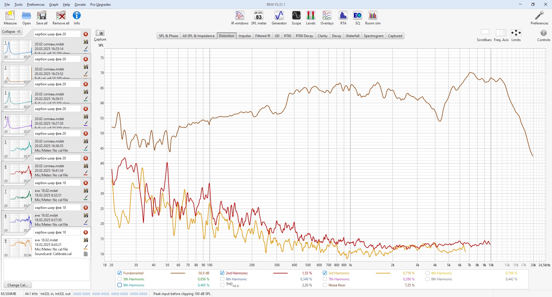Image resolution: width=552 pixels, height=297 pixels.
Task: Uncheck the Fundamental trace checkbox
Action: 120,273
